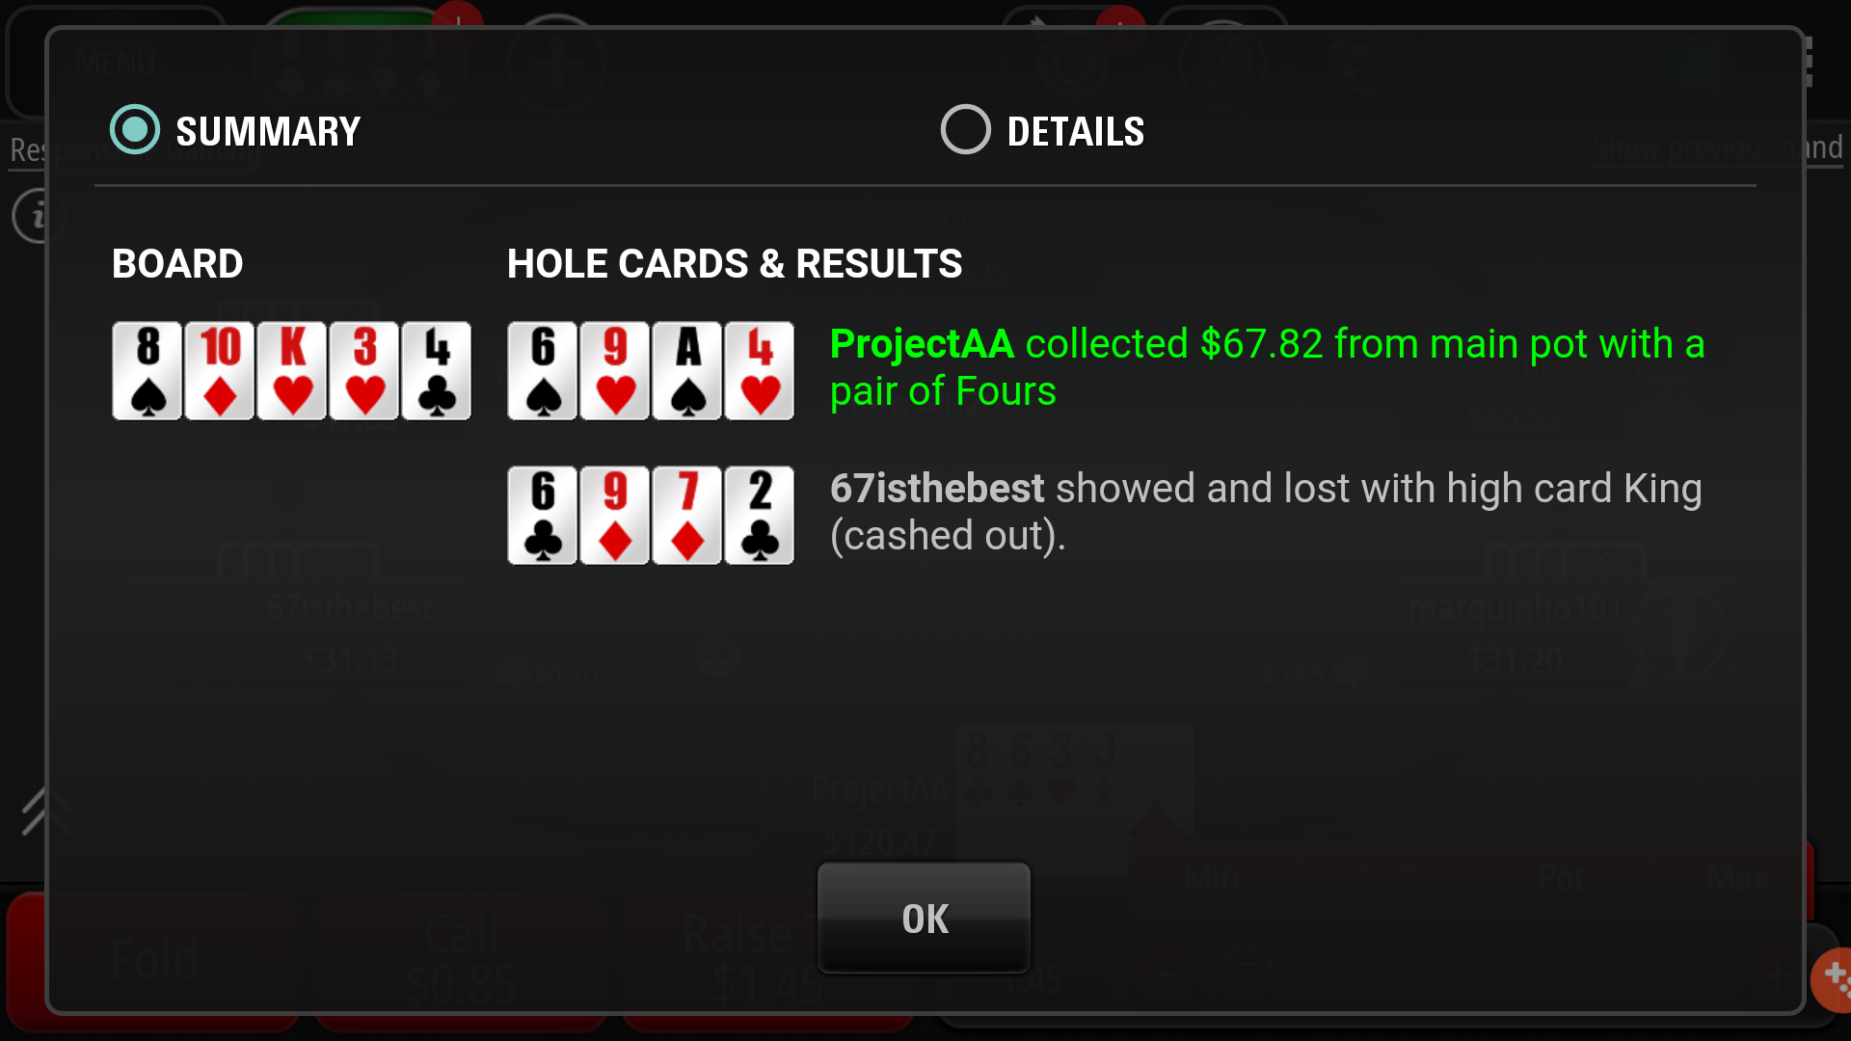The width and height of the screenshot is (1851, 1041).
Task: Click the King of hearts board card
Action: tap(292, 371)
